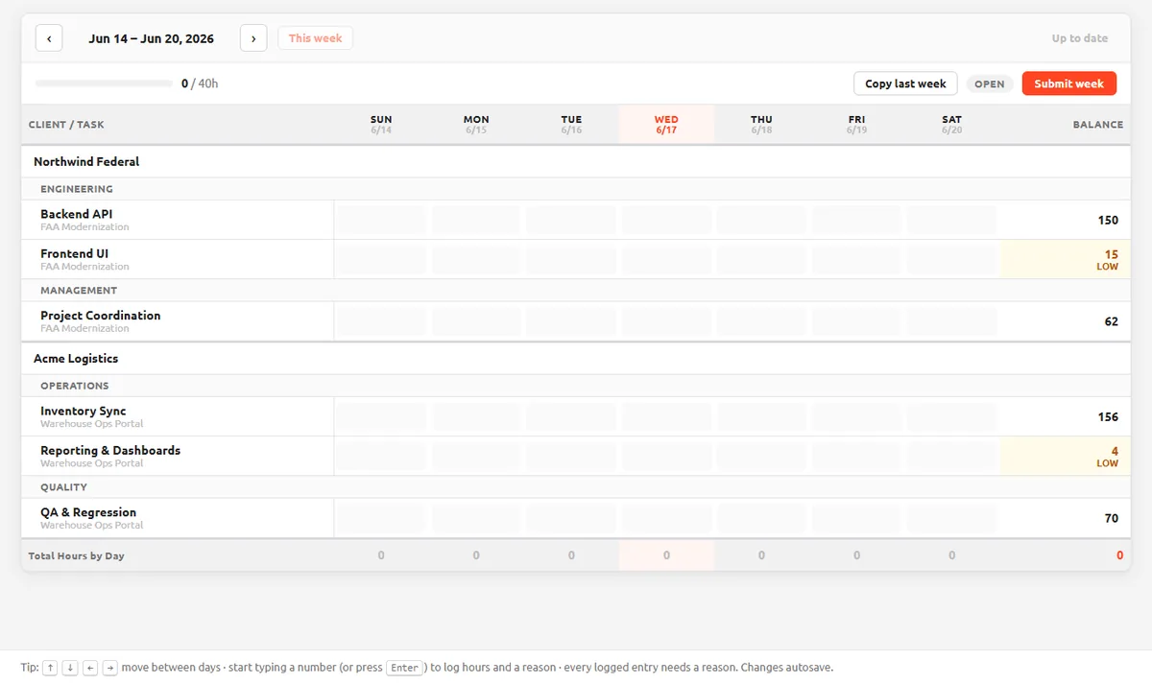Screen dimensions: 1152x684
Task: Click the Project Coordination task name
Action: (101, 315)
